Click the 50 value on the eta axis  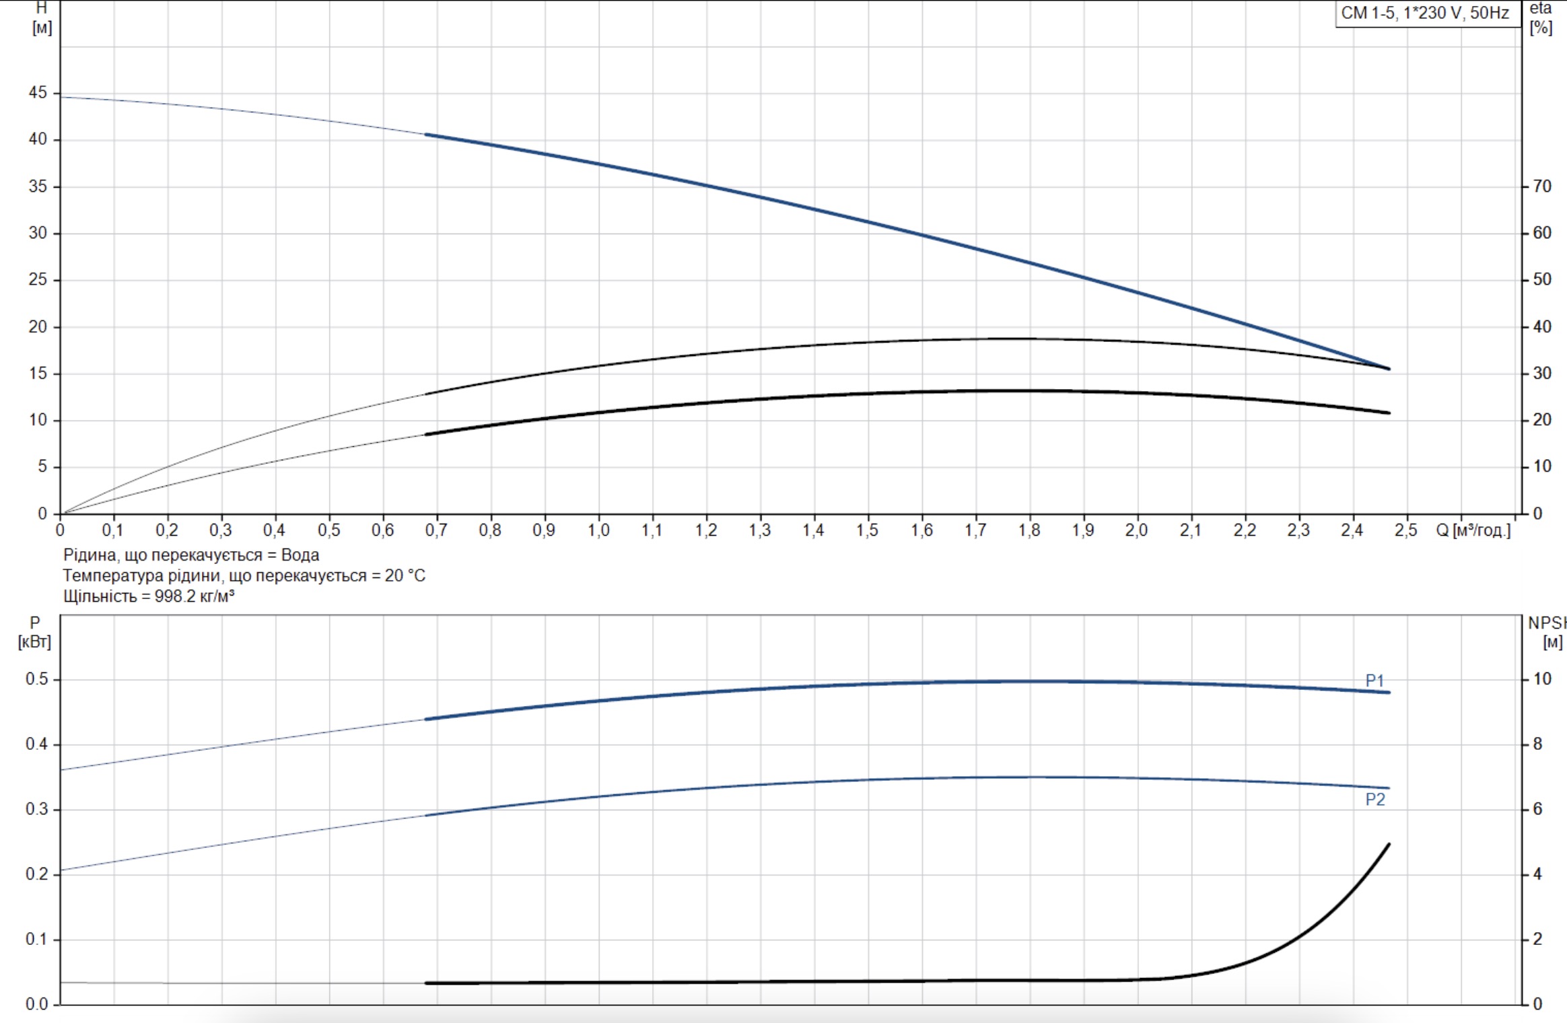point(1541,279)
